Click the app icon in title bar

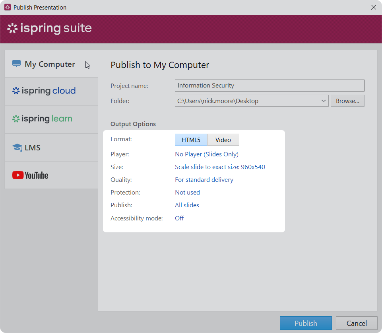[x=8, y=7]
